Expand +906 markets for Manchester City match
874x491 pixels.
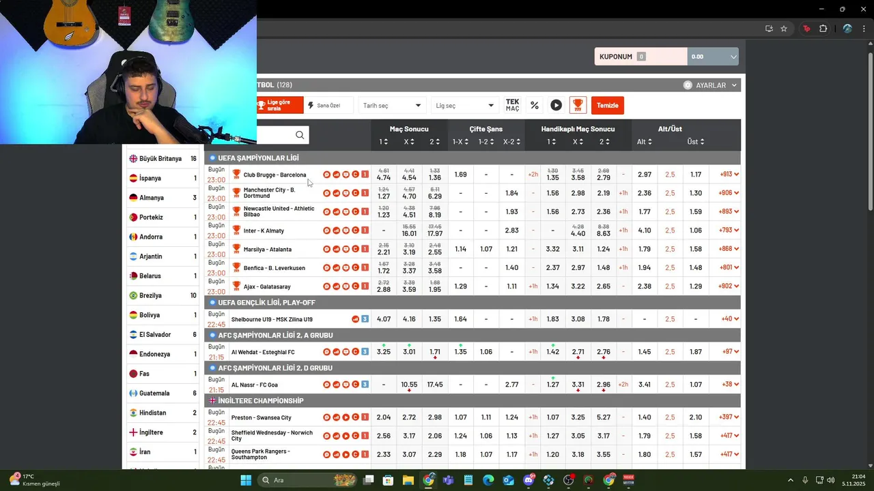pos(729,193)
